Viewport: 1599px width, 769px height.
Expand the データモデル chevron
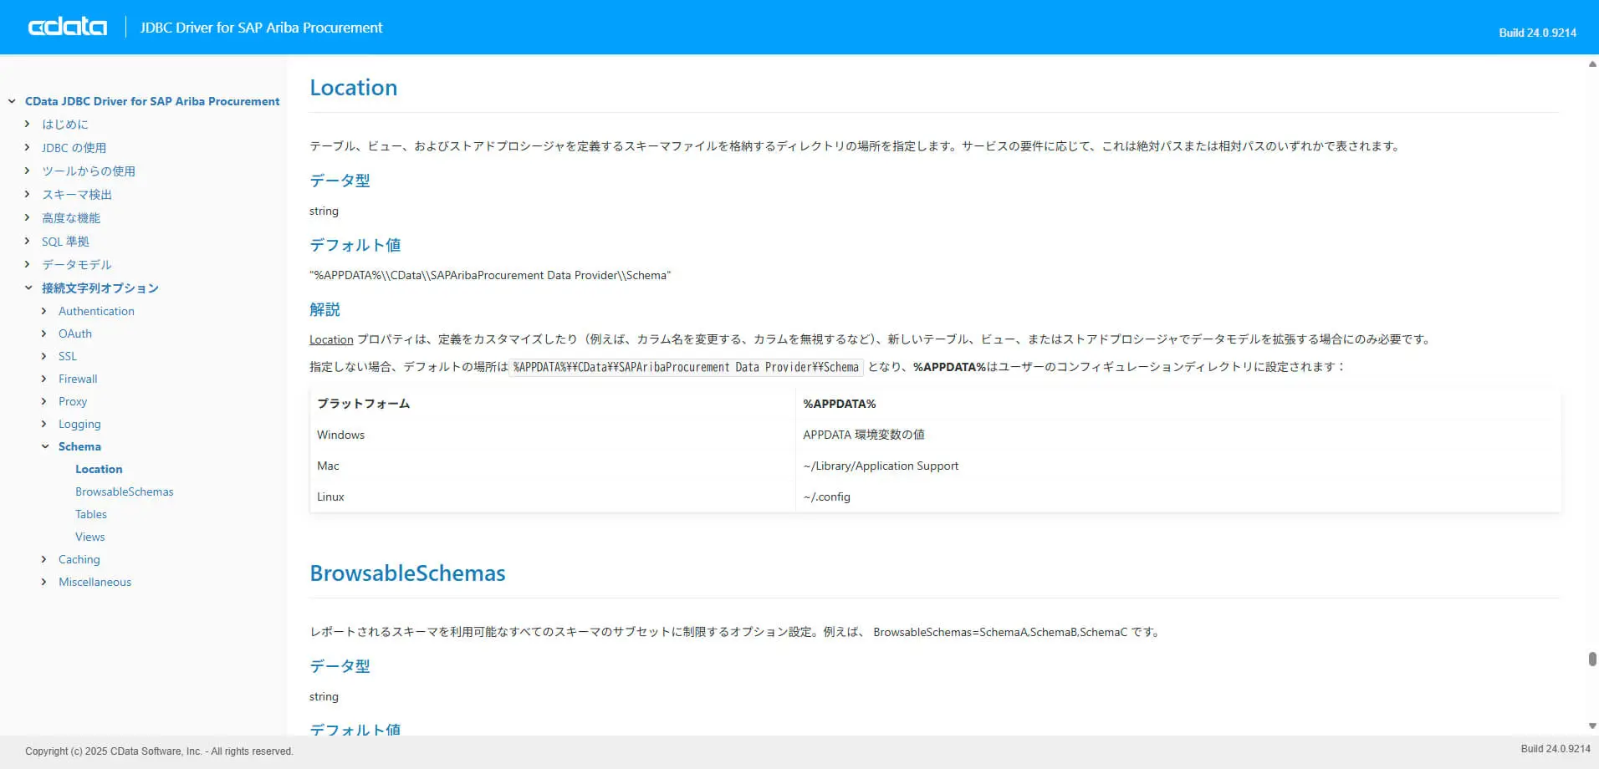pyautogui.click(x=28, y=264)
